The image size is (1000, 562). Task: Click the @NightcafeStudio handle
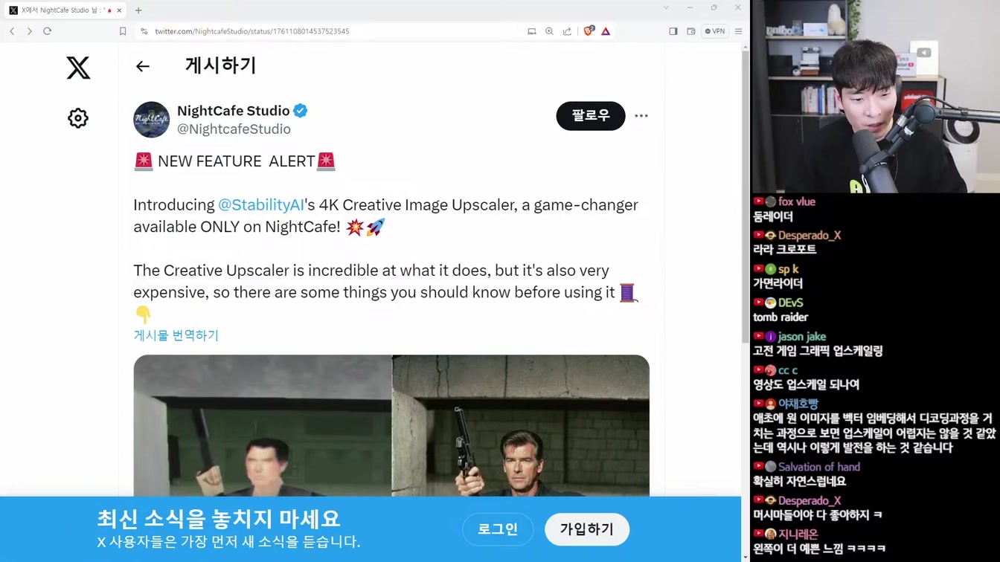click(234, 129)
